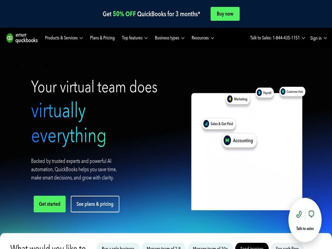Expand the Resources menu
This screenshot has height=249, width=332.
[203, 38]
